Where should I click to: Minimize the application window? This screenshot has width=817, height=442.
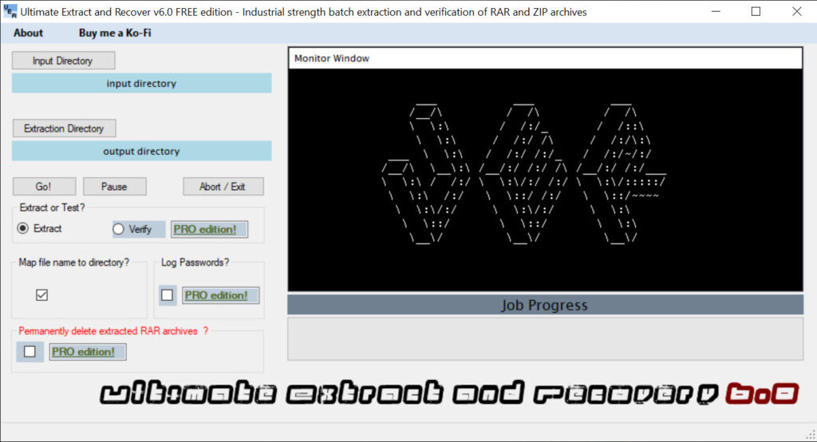[x=716, y=11]
